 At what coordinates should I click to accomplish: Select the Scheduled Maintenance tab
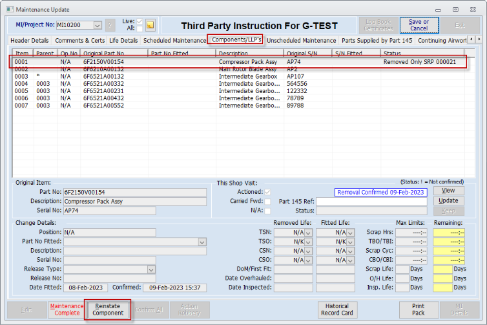pos(174,41)
